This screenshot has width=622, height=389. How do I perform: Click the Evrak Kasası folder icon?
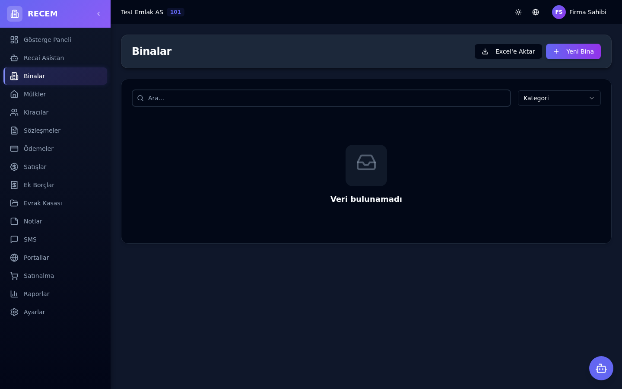(14, 203)
